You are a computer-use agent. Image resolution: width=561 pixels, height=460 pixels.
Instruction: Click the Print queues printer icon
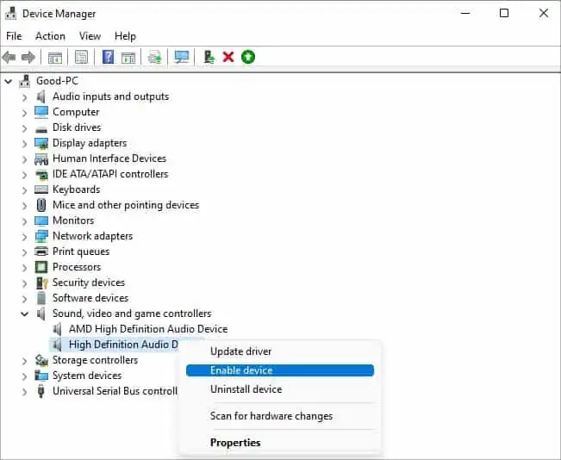pyautogui.click(x=41, y=252)
